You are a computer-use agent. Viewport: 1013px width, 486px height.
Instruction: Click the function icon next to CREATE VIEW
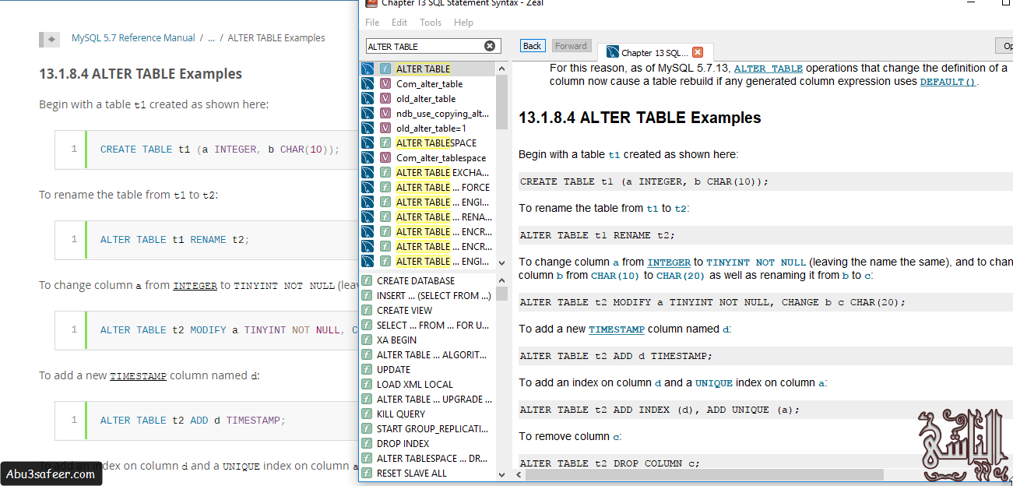point(367,310)
